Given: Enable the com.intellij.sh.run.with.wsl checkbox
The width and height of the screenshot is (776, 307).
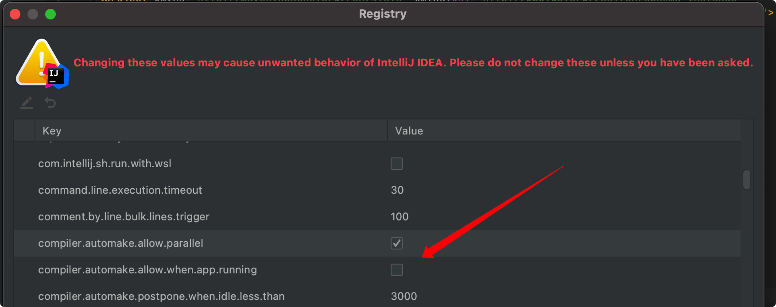Looking at the screenshot, I should click(396, 164).
